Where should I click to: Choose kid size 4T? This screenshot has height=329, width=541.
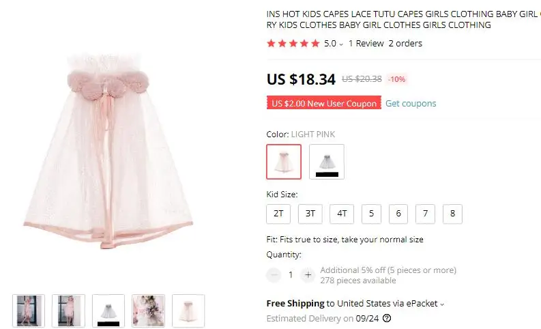click(342, 214)
